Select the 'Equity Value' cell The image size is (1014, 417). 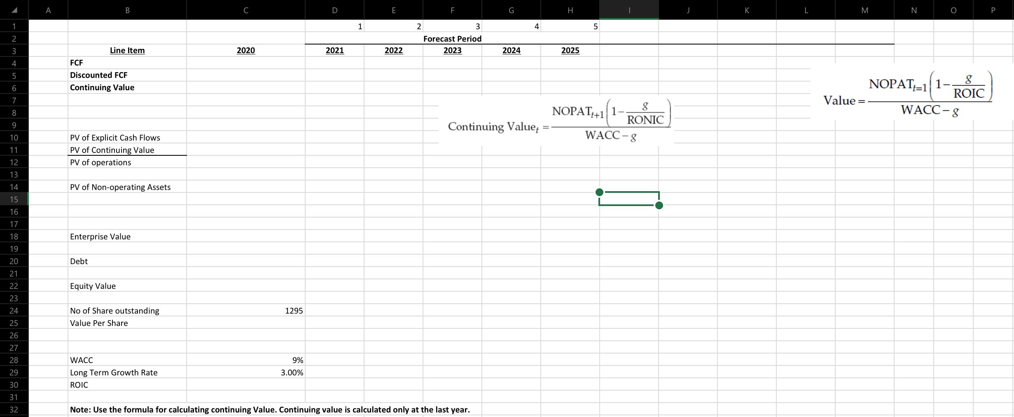(127, 286)
